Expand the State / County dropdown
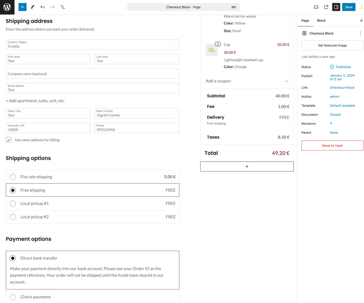The width and height of the screenshot is (364, 303). 137,114
